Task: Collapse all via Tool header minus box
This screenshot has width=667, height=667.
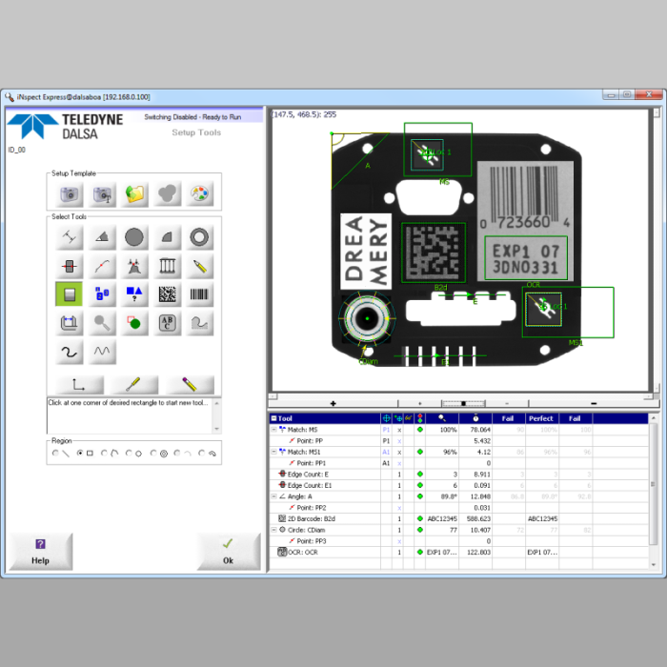Action: tap(274, 418)
